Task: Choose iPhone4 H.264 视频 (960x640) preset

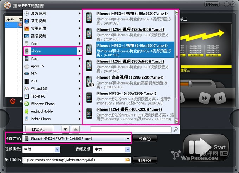Action: pyautogui.click(x=129, y=66)
